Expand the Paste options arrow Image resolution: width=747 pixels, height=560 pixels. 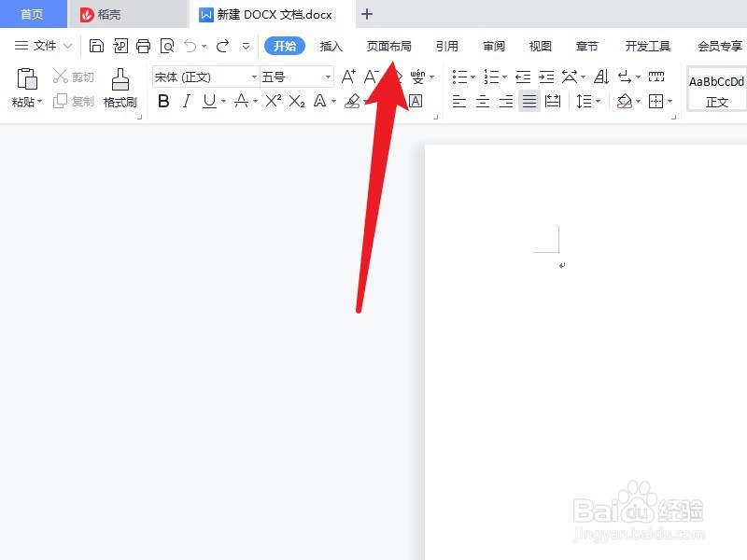tap(40, 102)
